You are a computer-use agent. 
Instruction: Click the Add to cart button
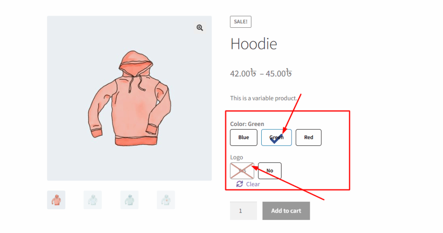tap(286, 210)
